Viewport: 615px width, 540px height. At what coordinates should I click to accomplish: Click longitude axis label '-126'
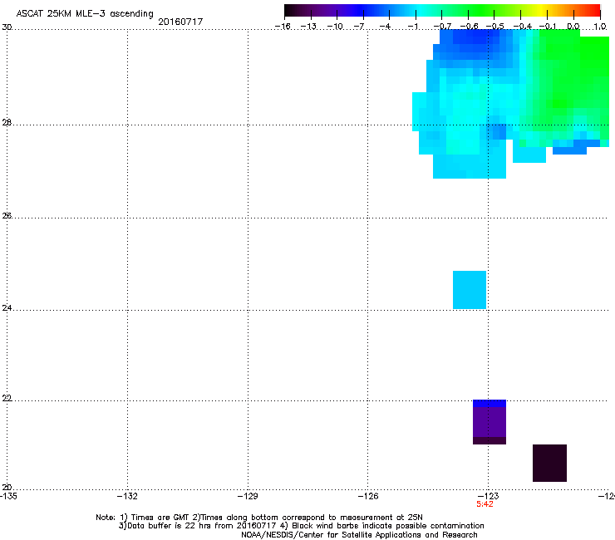coord(368,496)
